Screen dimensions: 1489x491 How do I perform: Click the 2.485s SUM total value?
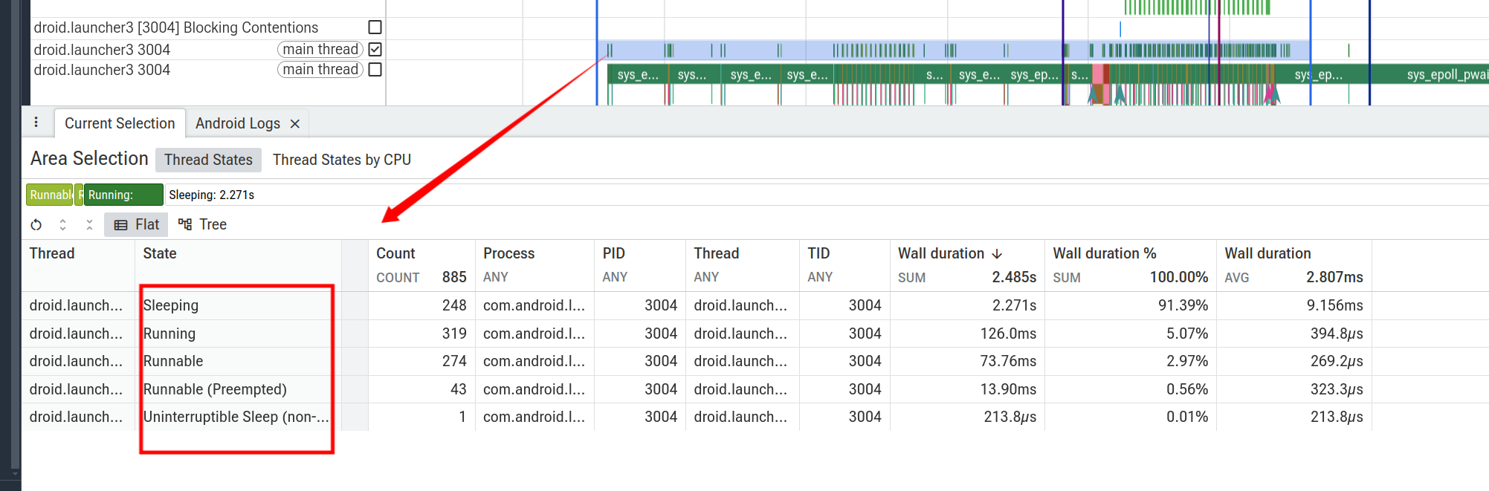coord(1014,277)
